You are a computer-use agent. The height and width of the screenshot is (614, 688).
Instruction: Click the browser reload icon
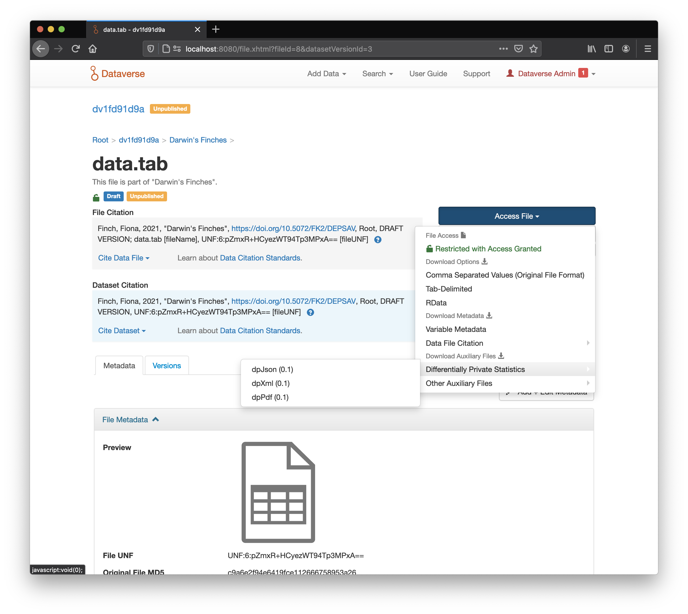tap(76, 49)
